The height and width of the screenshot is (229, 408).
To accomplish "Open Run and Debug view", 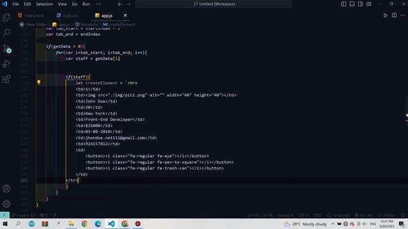I will (6, 64).
